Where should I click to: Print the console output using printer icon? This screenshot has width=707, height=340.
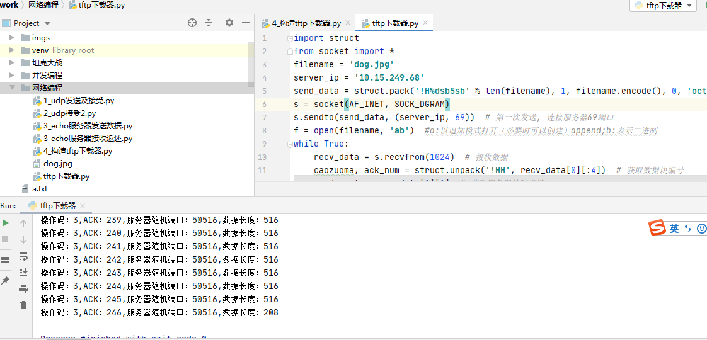[x=23, y=289]
